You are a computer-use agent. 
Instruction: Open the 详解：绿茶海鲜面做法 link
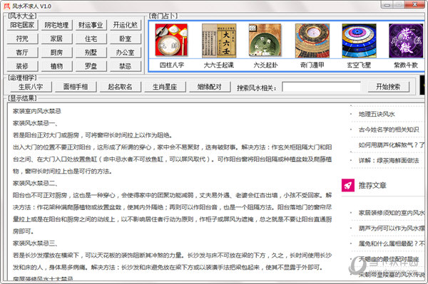point(389,161)
